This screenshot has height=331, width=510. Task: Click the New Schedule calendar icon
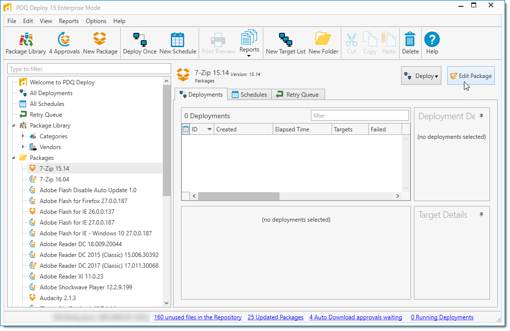[178, 43]
